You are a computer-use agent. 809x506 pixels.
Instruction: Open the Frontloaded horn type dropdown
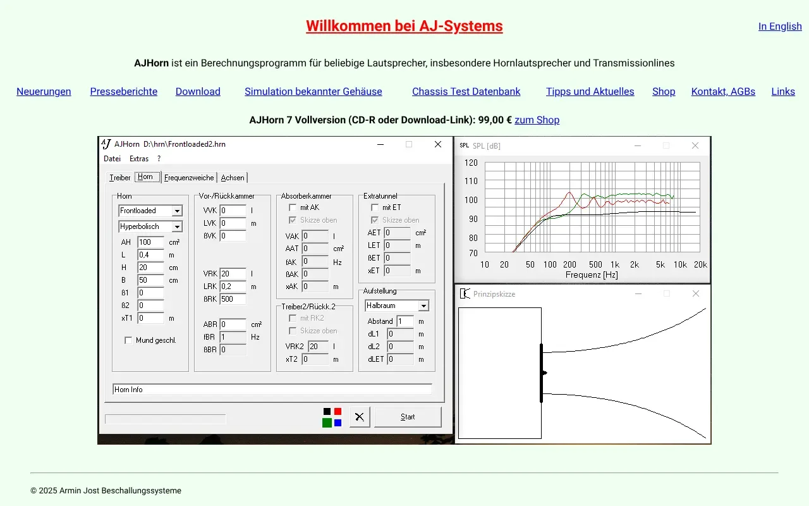click(x=177, y=211)
